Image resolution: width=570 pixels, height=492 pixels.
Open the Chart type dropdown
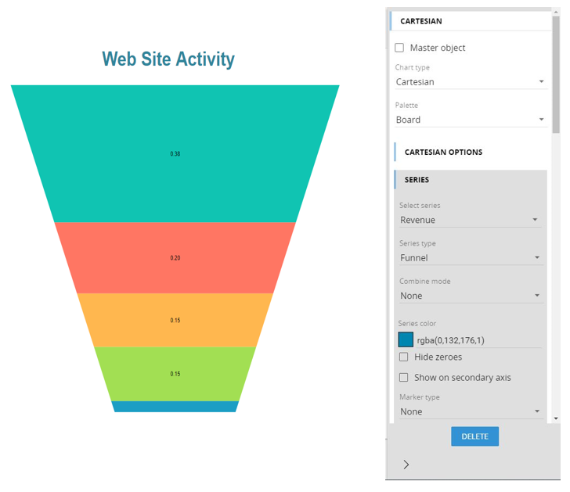tap(470, 81)
